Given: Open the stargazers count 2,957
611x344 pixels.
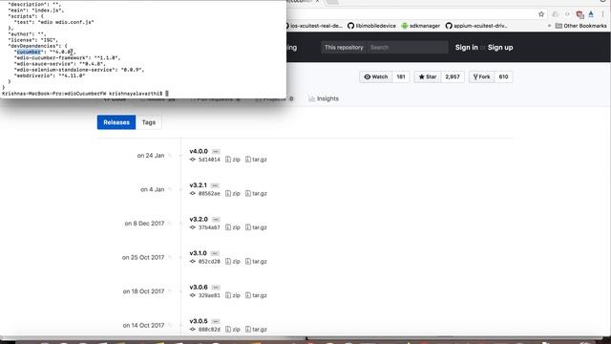Looking at the screenshot, I should (453, 76).
